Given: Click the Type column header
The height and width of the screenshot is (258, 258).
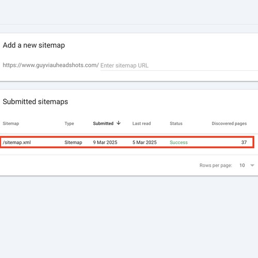Looking at the screenshot, I should [x=69, y=123].
